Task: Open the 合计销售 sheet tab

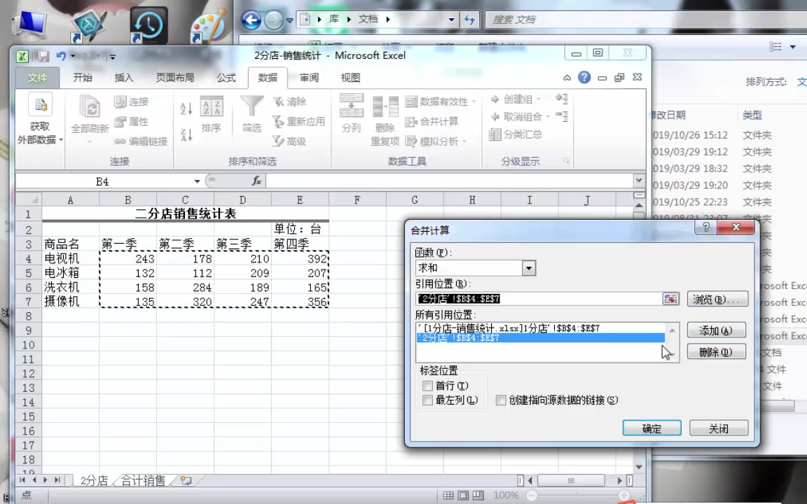Action: tap(143, 480)
